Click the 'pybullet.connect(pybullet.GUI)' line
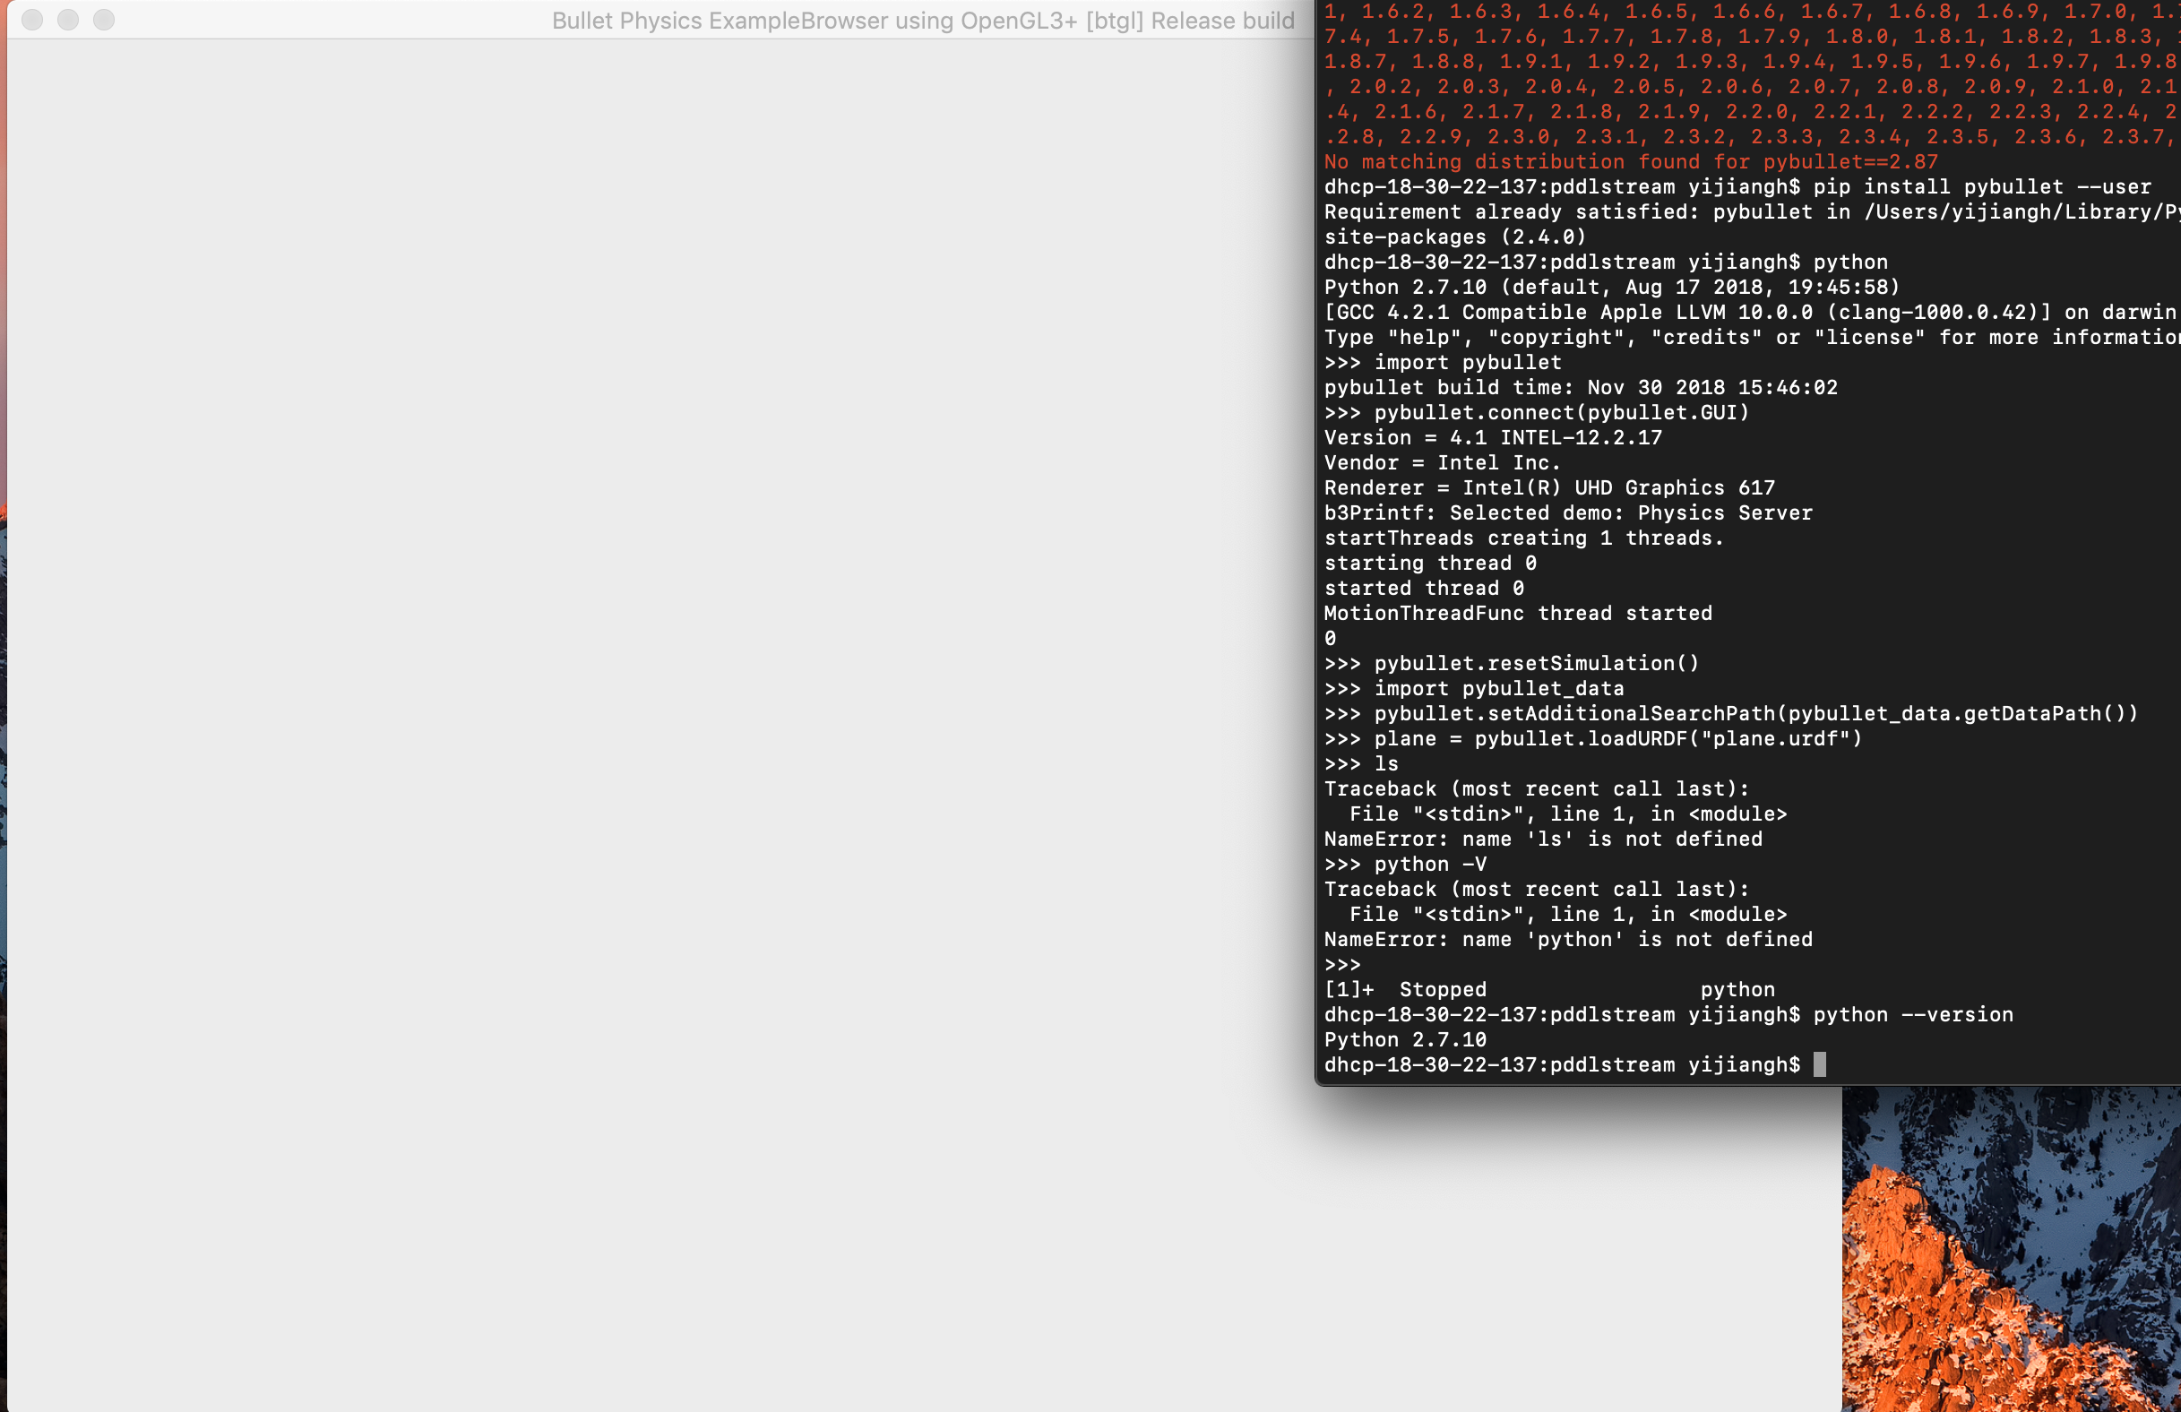2181x1412 pixels. point(1561,412)
